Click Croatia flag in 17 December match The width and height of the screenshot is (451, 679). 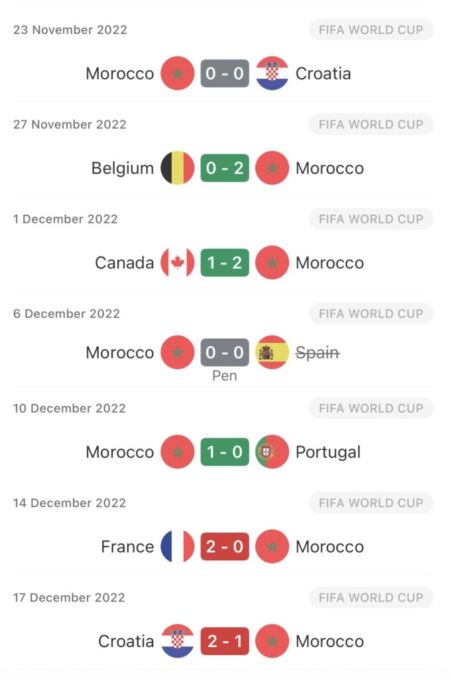pyautogui.click(x=178, y=642)
